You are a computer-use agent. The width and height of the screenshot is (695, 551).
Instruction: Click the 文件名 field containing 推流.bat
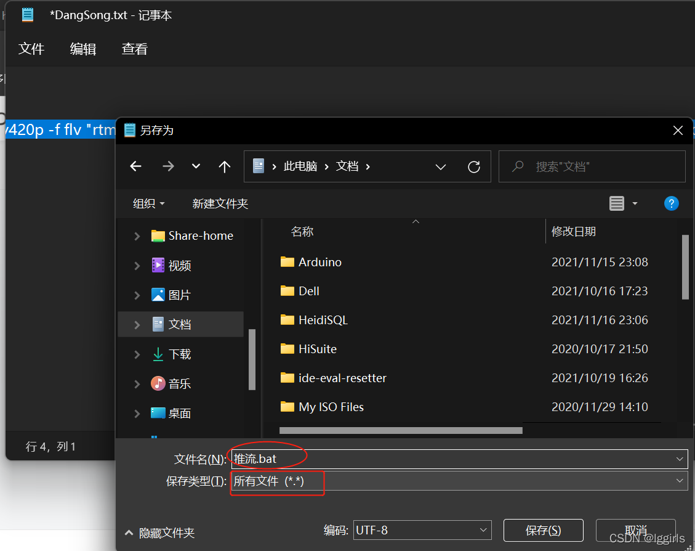(x=459, y=459)
